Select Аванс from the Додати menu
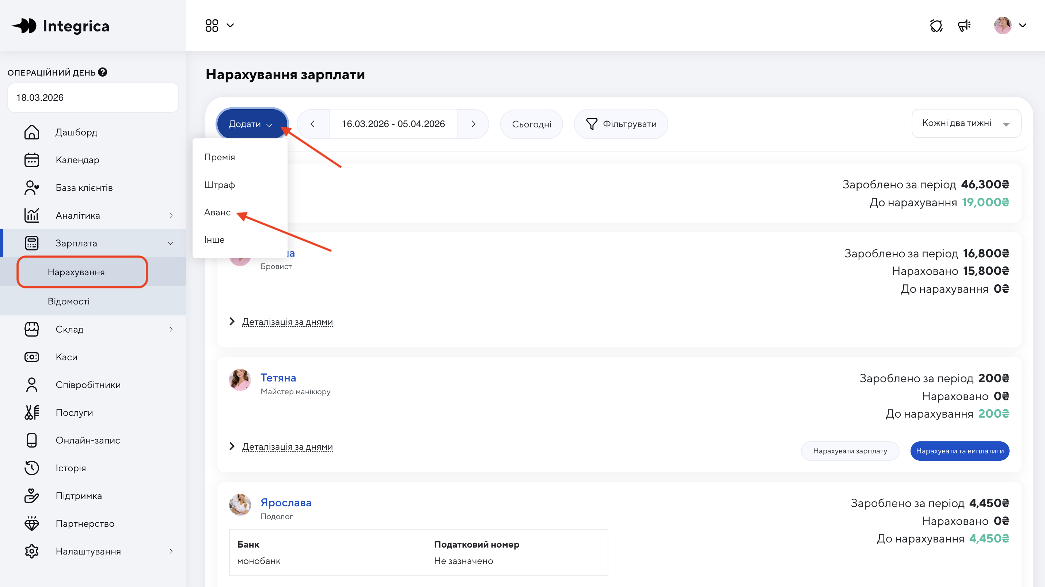This screenshot has height=587, width=1045. pyautogui.click(x=217, y=212)
